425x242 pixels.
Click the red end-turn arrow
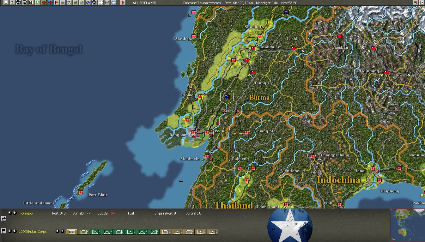123,3
